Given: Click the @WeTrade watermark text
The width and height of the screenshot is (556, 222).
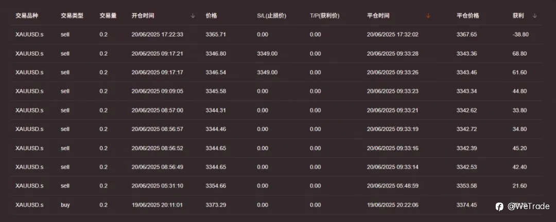Looking at the screenshot, I should (x=528, y=207).
